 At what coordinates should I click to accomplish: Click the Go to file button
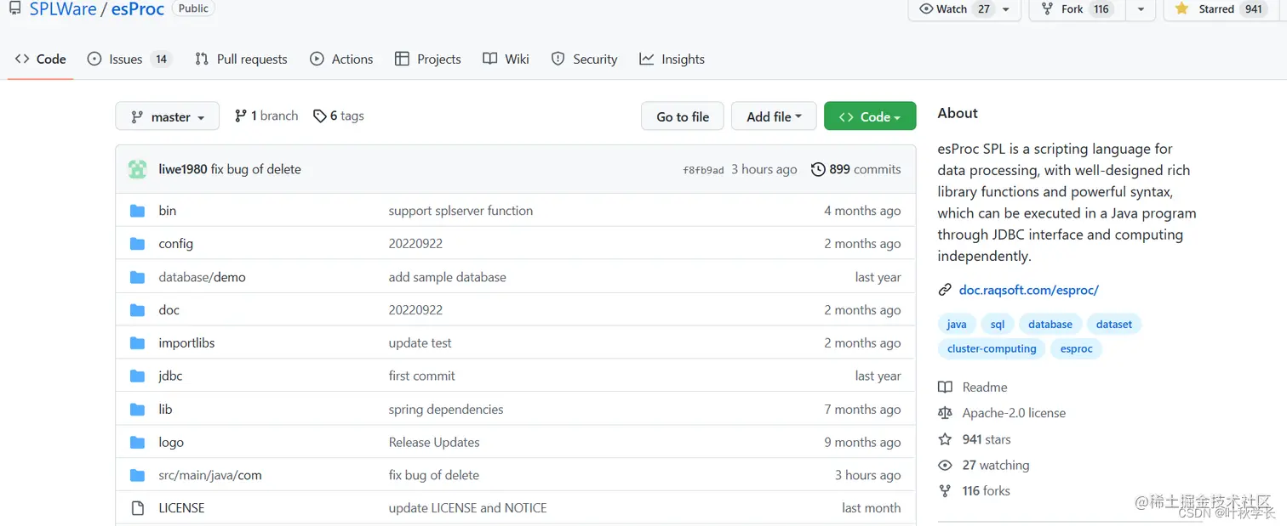tap(683, 116)
